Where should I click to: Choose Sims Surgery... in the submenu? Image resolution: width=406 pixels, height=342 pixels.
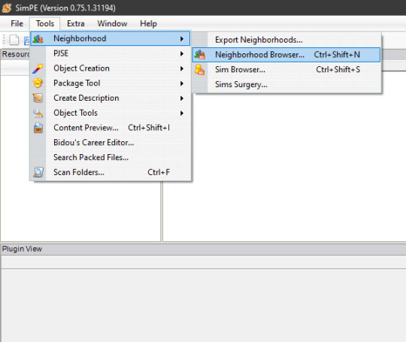tap(286, 84)
